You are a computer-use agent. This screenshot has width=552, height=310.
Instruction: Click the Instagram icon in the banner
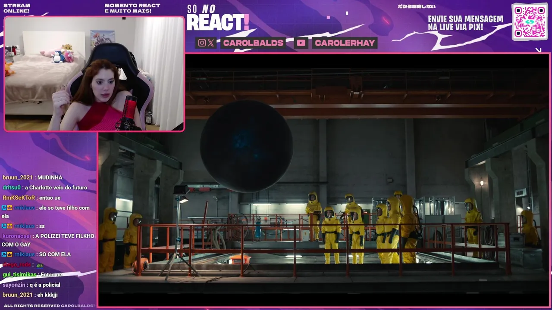[201, 43]
